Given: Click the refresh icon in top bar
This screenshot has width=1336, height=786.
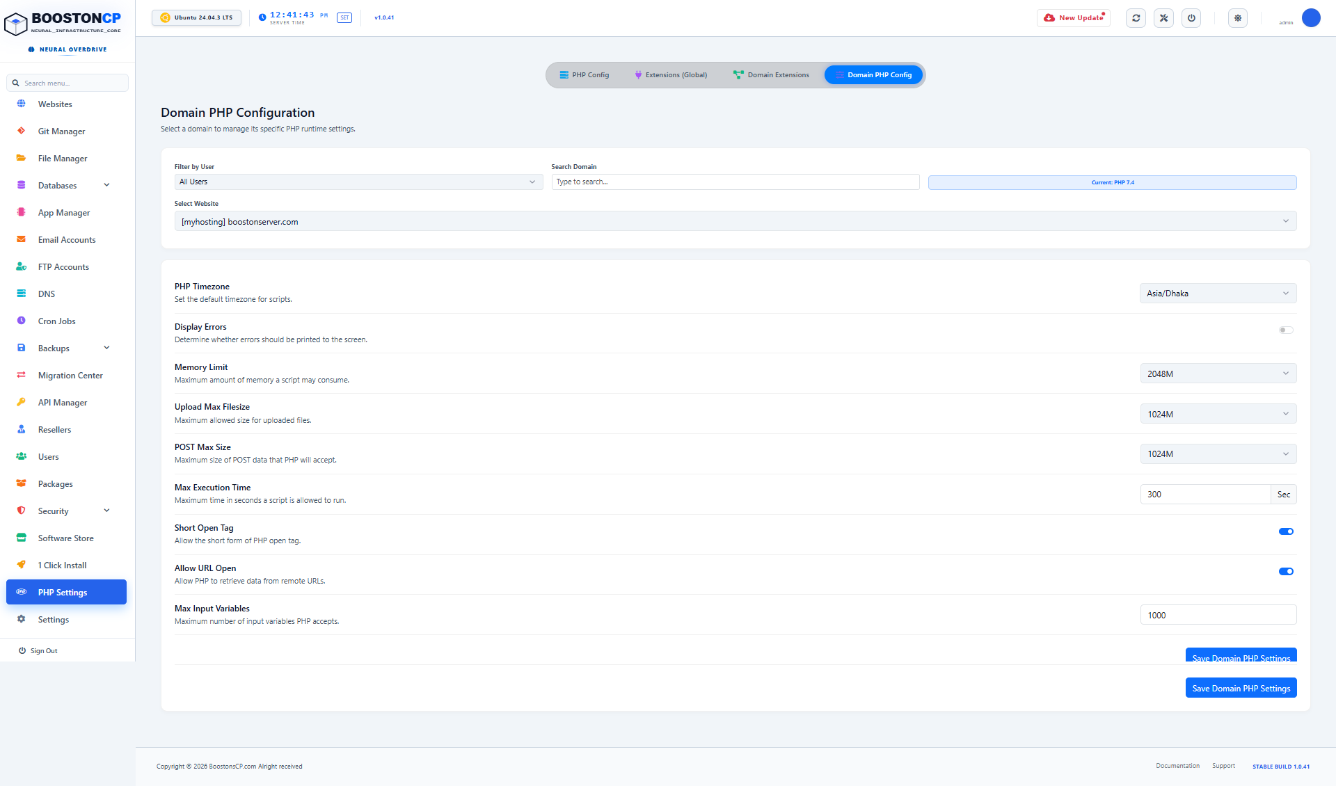Looking at the screenshot, I should [1136, 18].
